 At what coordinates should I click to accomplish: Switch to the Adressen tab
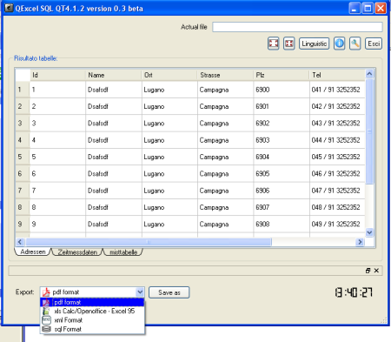[x=33, y=251]
